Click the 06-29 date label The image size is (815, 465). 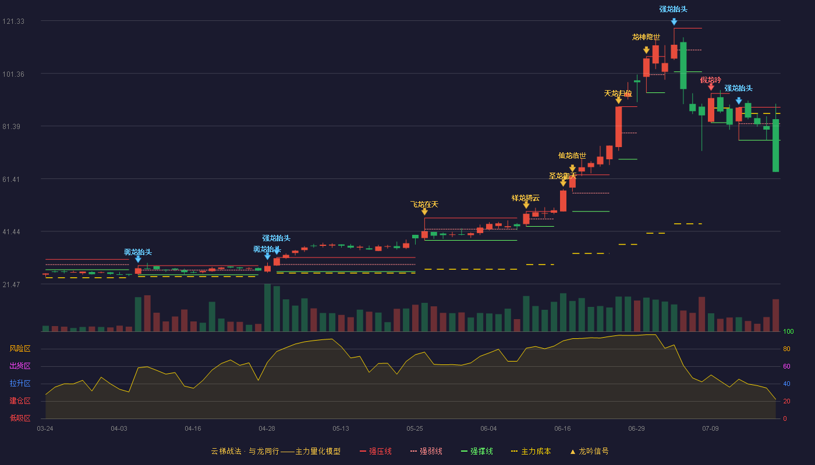coord(636,428)
